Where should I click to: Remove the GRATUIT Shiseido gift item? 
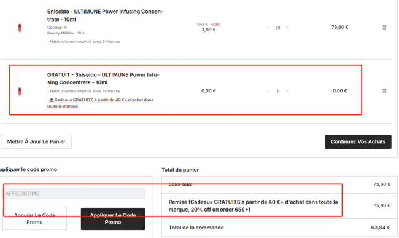[x=384, y=91]
